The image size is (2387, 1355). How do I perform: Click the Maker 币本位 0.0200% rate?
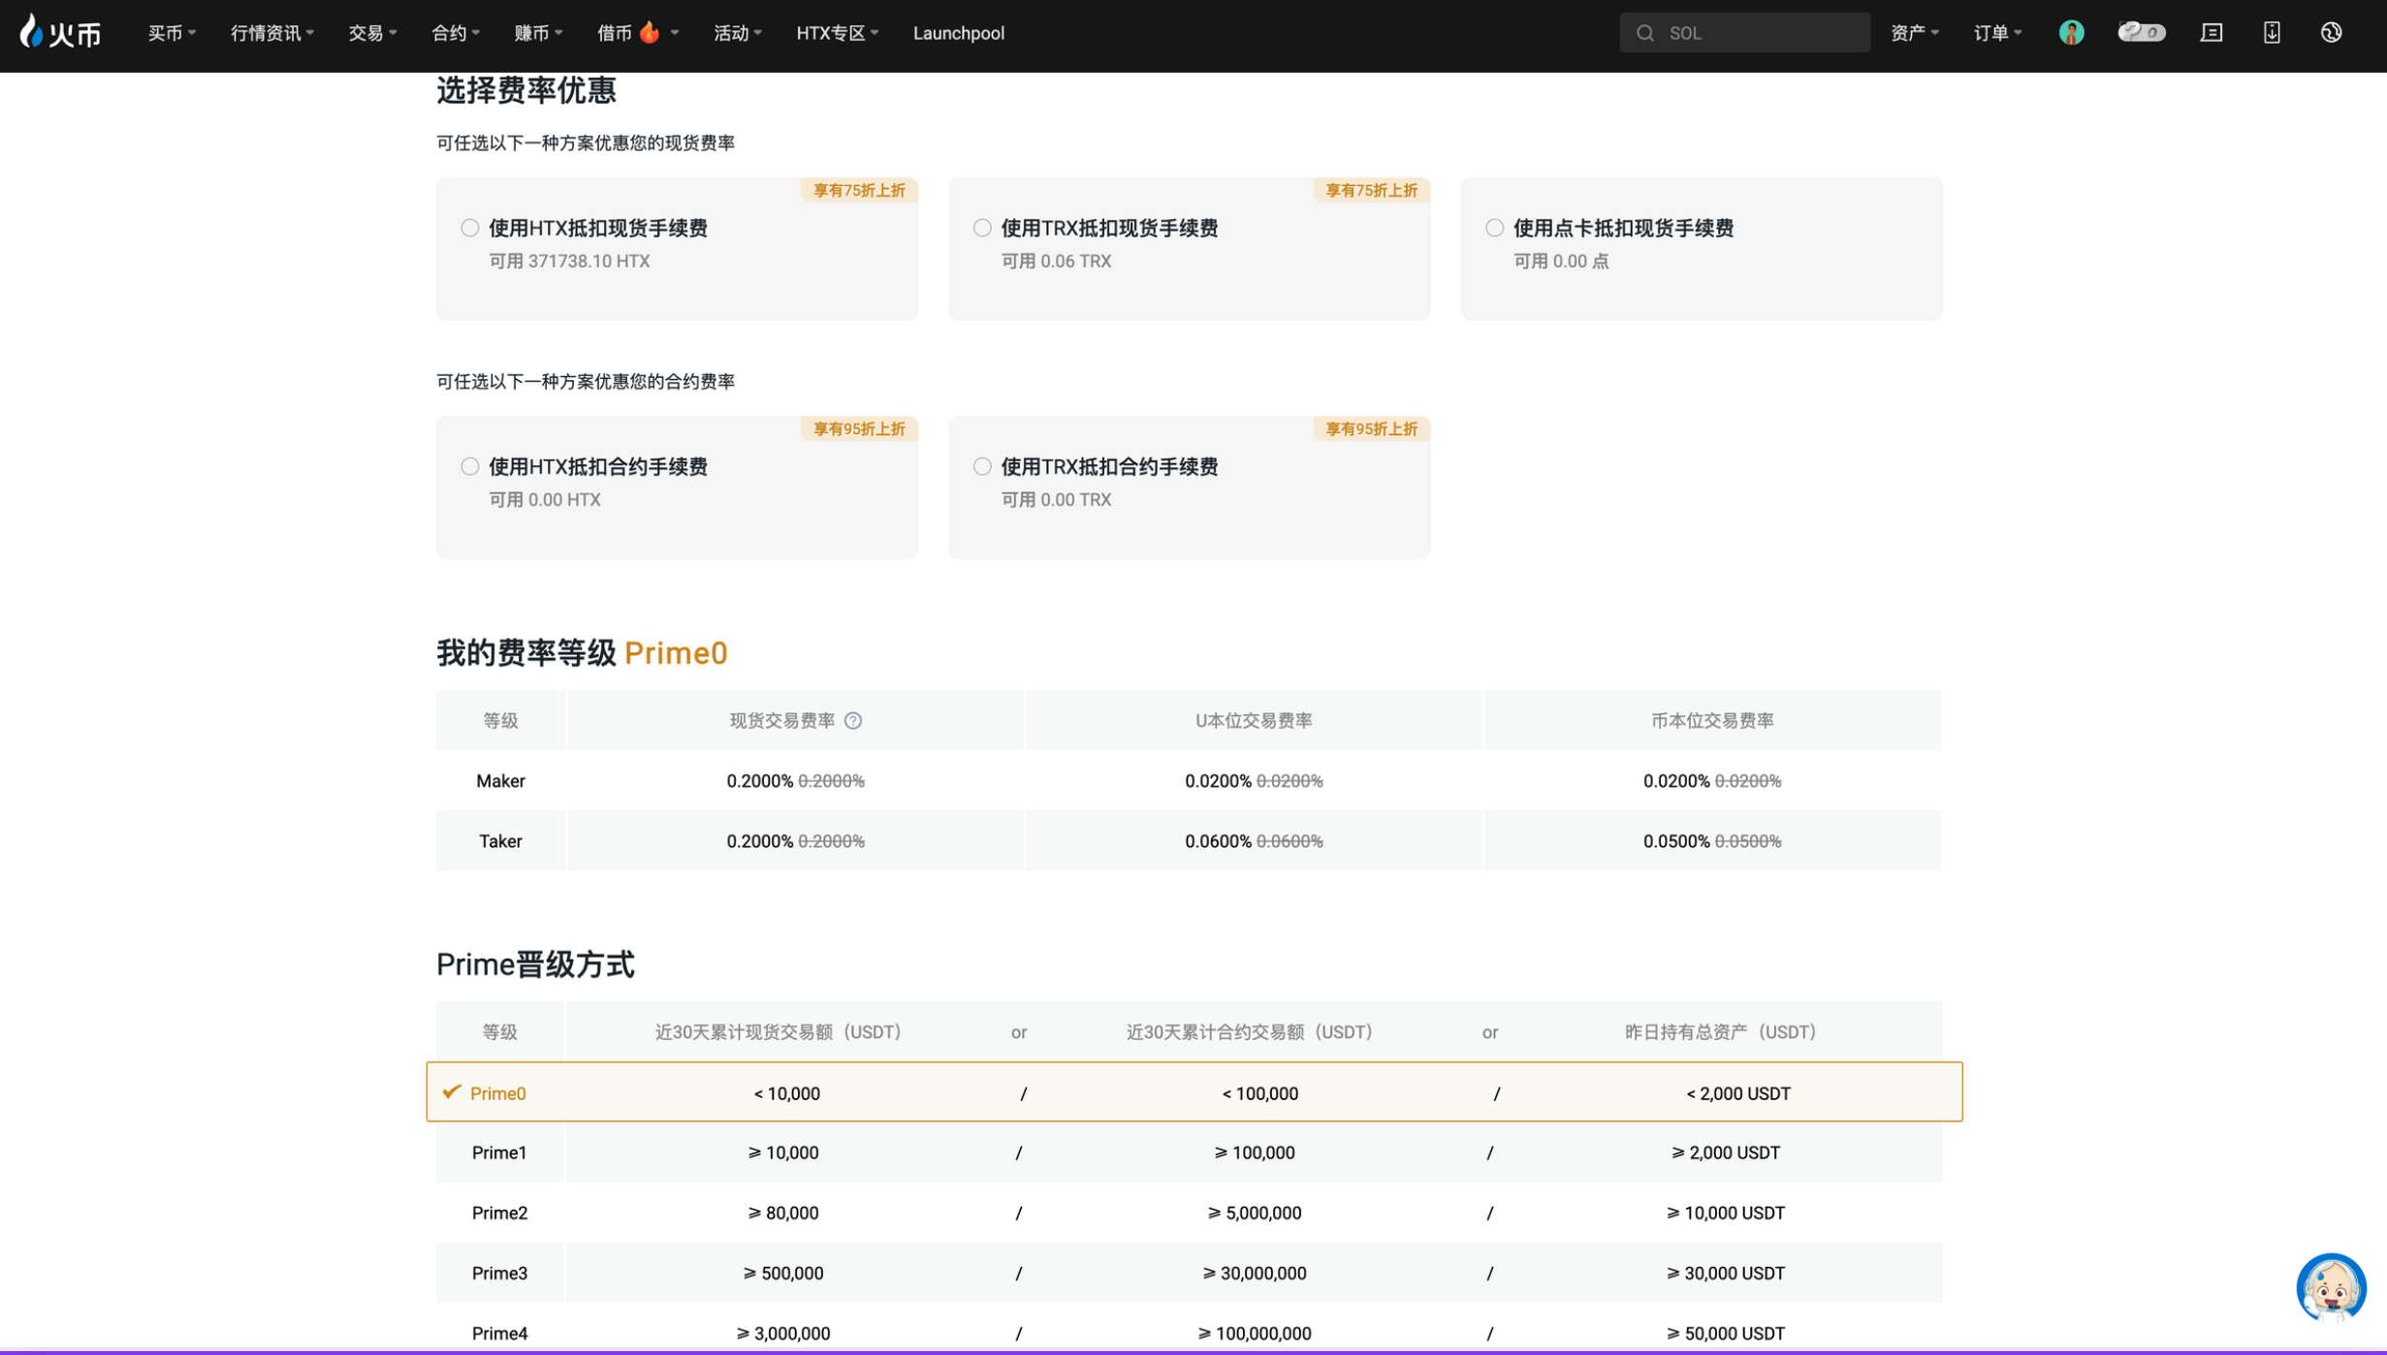click(1675, 781)
